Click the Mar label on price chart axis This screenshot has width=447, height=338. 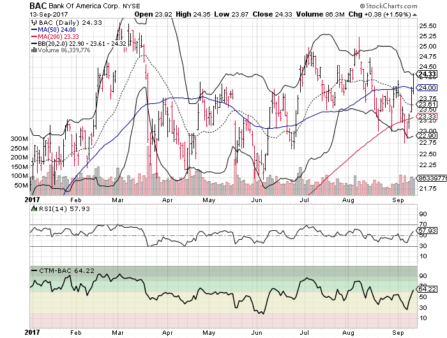click(x=117, y=200)
